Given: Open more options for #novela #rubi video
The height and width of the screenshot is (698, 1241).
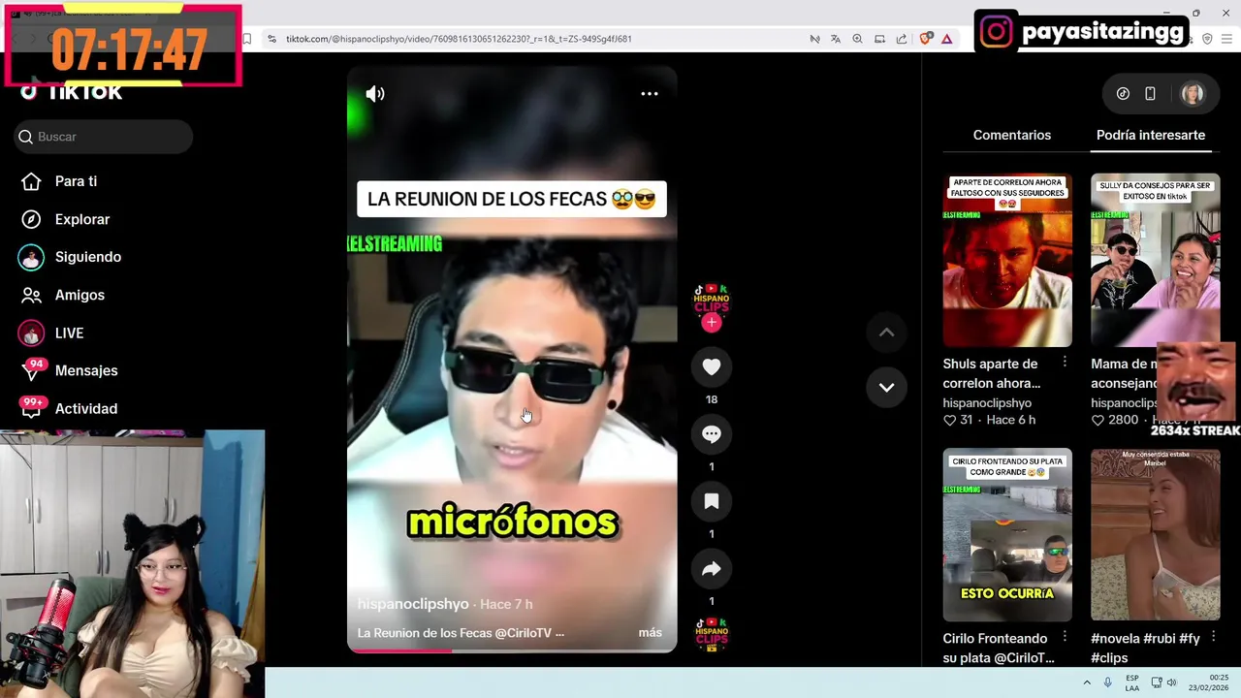Looking at the screenshot, I should pos(1213,637).
